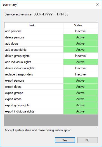Select the export groups task cell
The width and height of the screenshot is (102, 147).
point(34,93)
